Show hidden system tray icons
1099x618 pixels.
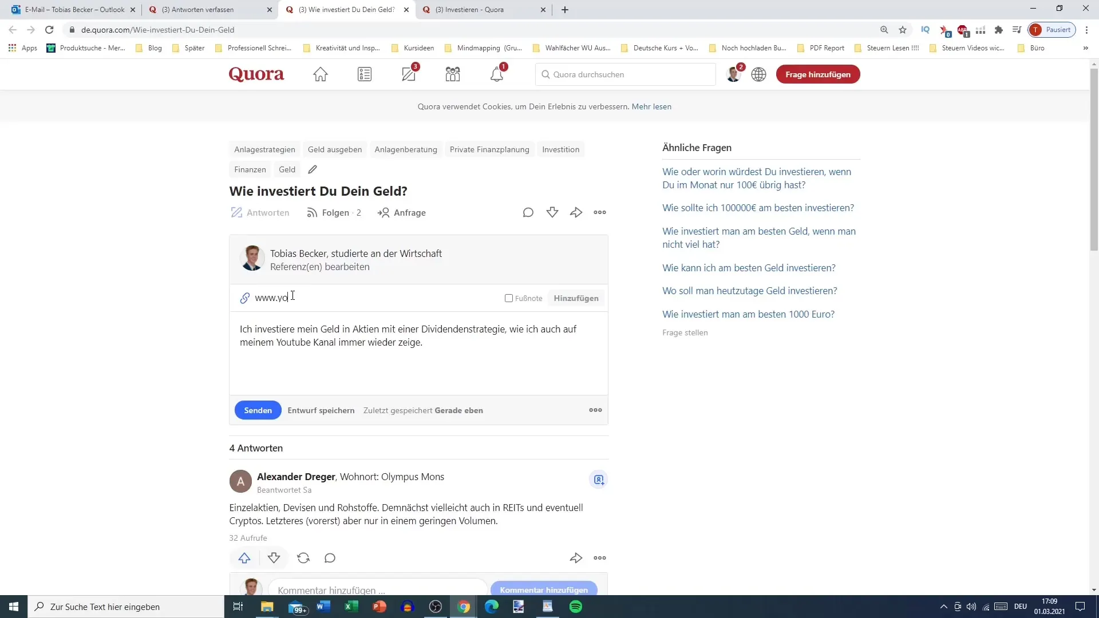point(943,607)
